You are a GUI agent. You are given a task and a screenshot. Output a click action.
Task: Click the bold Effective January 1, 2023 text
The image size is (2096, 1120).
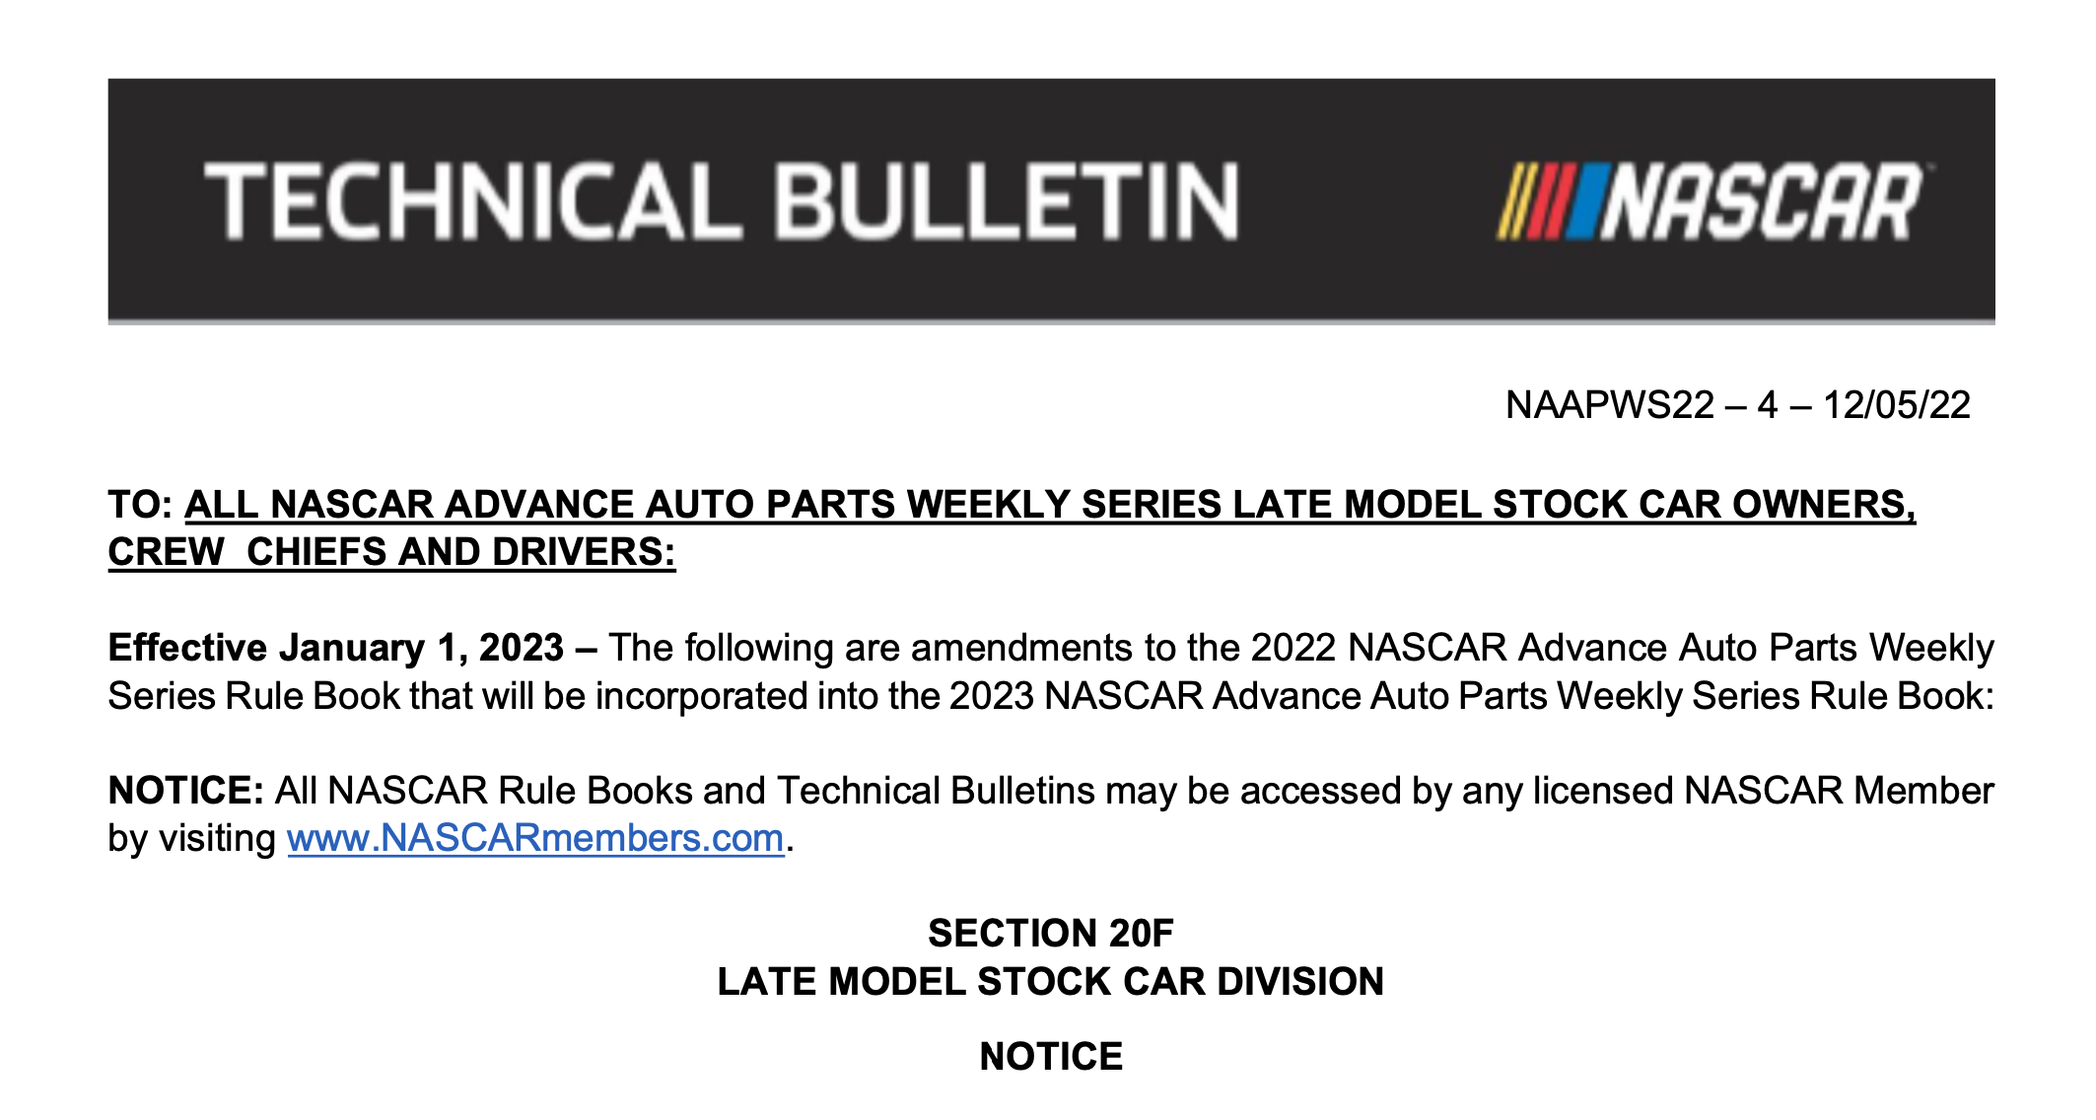(x=335, y=648)
